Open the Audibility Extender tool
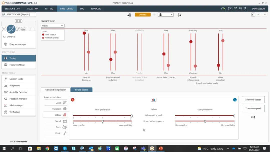The width and height of the screenshot is (270, 152). 18,92
